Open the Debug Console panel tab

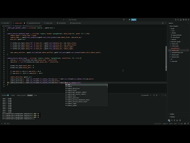coord(21,95)
